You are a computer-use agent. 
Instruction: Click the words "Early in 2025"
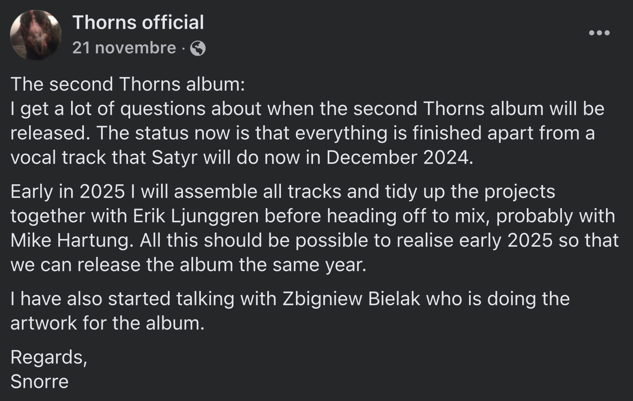point(68,192)
